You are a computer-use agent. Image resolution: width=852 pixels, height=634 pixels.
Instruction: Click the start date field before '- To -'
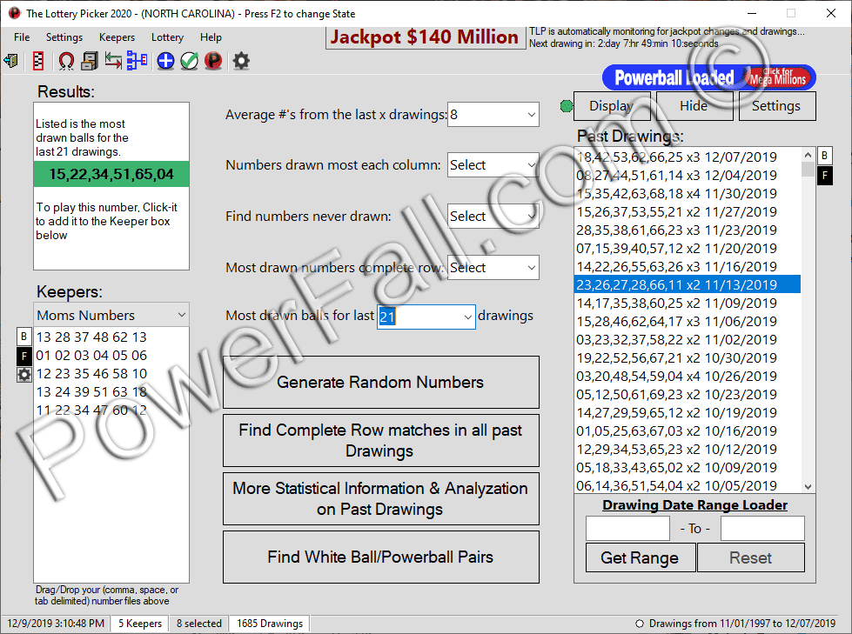pyautogui.click(x=627, y=528)
